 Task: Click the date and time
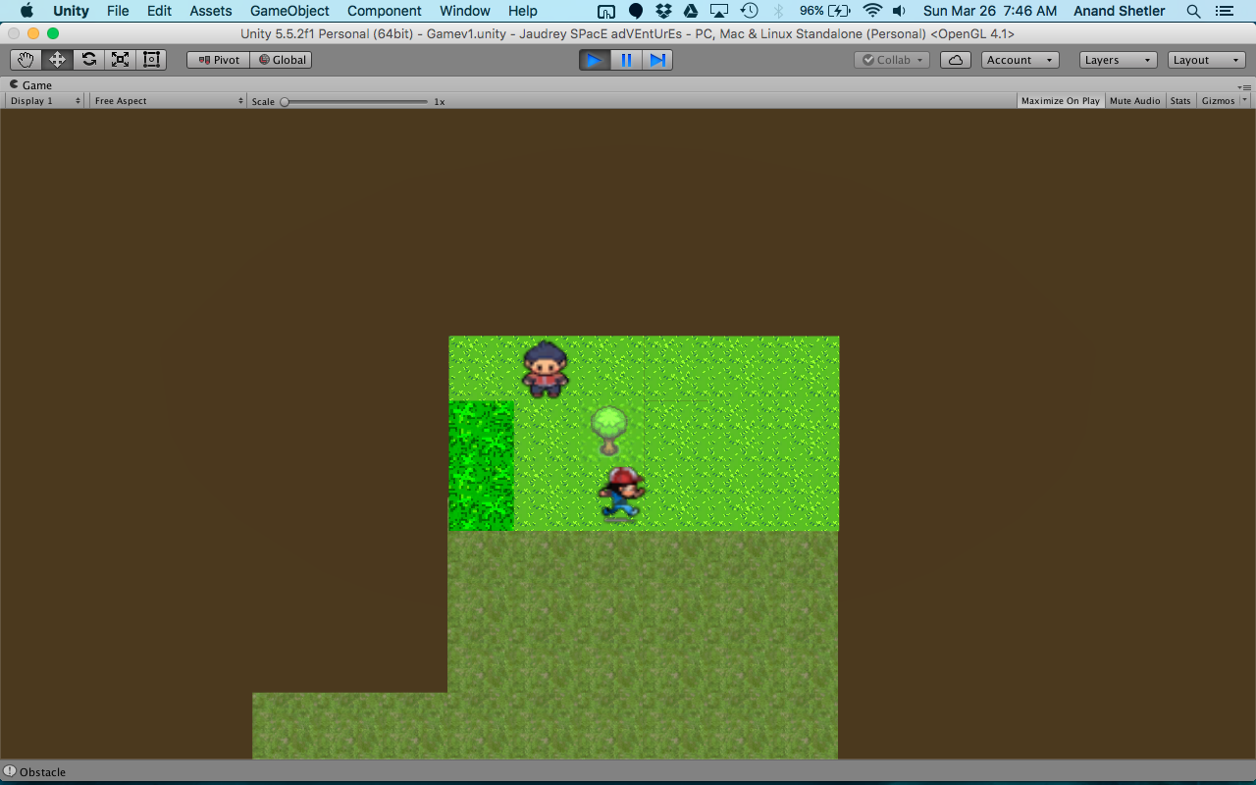(x=990, y=11)
